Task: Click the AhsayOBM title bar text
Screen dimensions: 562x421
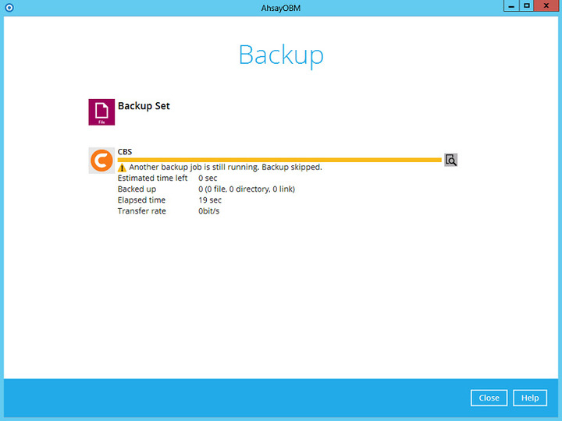Action: pos(280,6)
